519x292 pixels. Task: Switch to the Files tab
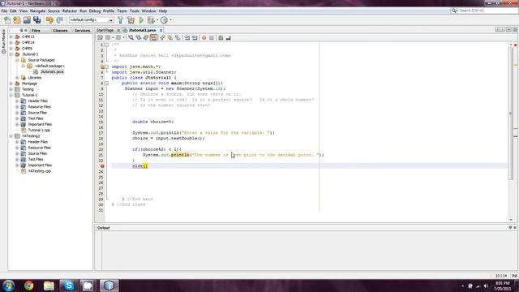[x=36, y=31]
